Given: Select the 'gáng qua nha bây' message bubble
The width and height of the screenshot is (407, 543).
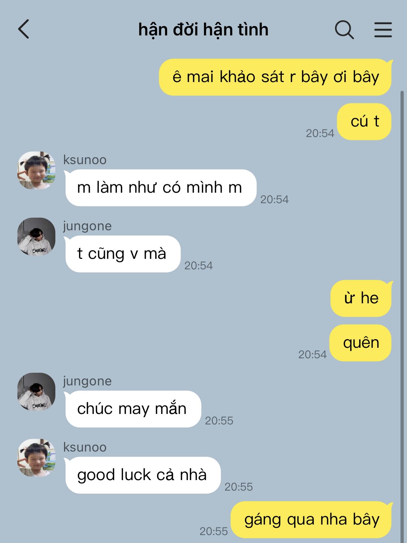Looking at the screenshot, I should (312, 520).
